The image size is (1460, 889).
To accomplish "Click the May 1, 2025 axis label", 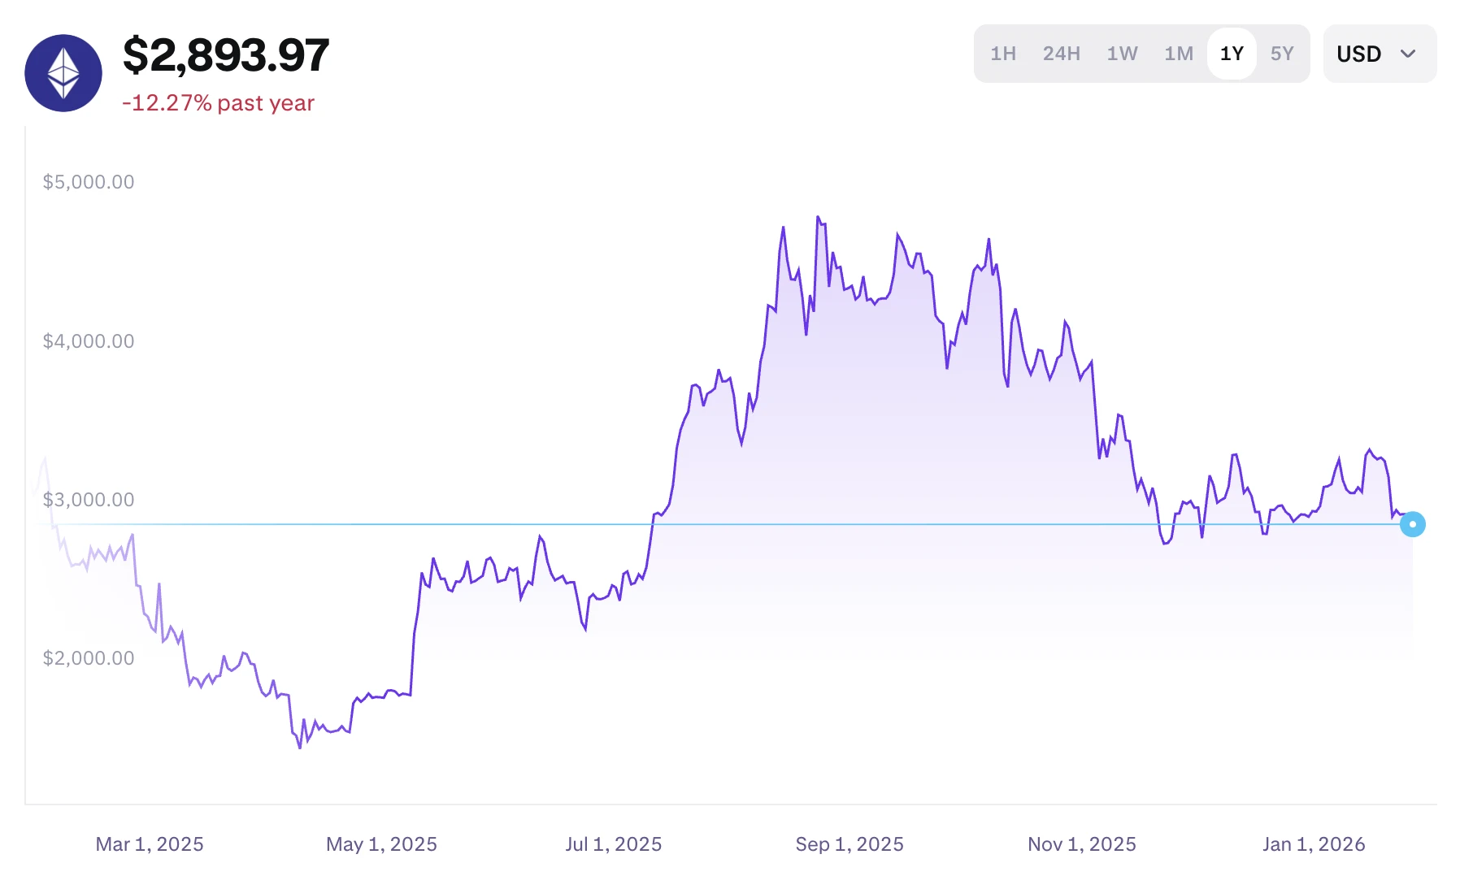I will pyautogui.click(x=381, y=844).
